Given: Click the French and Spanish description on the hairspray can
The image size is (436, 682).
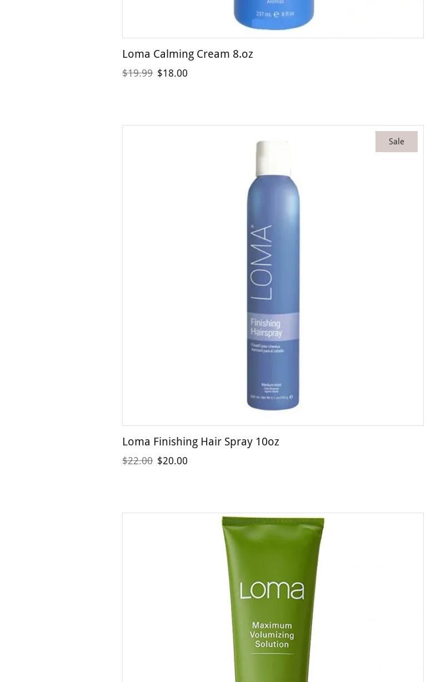Looking at the screenshot, I should tap(268, 348).
